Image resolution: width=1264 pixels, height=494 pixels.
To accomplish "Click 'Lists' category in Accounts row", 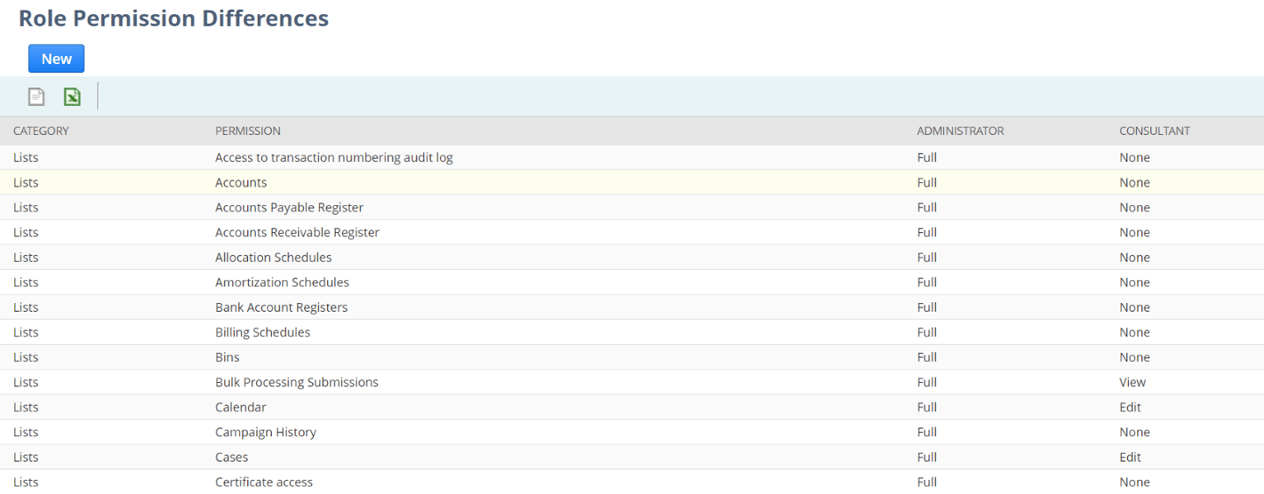I will click(26, 182).
